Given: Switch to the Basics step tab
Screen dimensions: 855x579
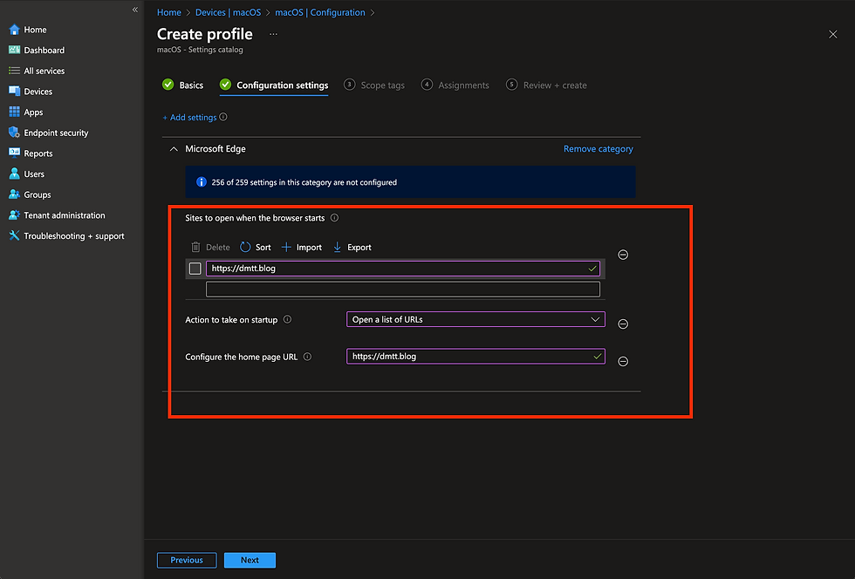Looking at the screenshot, I should click(182, 85).
